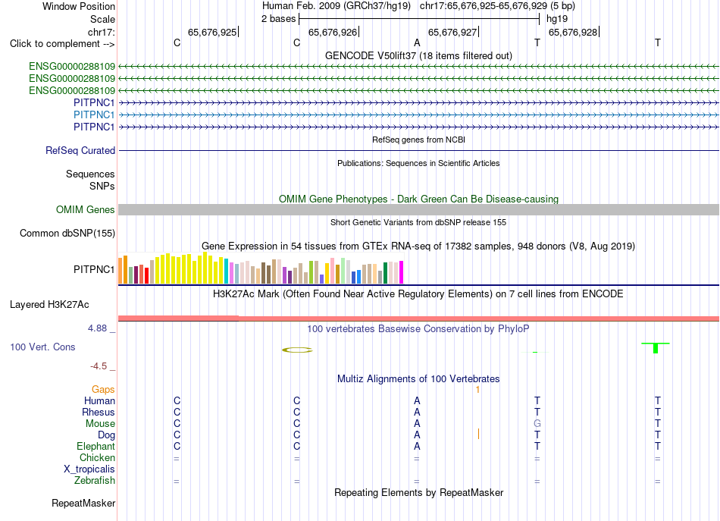
Task: Click the RefSeq Curated track label
Action: pyautogui.click(x=80, y=150)
